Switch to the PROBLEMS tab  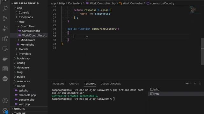tap(58, 84)
